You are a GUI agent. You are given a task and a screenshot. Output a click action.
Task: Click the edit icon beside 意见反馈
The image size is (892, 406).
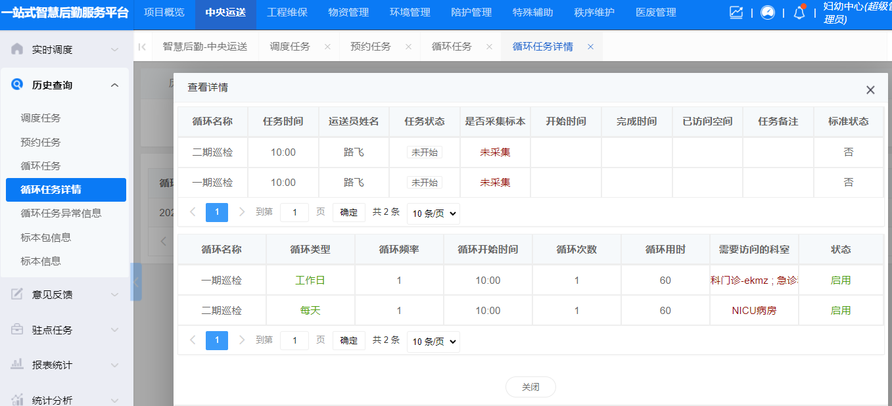tap(17, 294)
